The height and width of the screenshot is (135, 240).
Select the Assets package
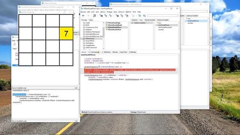[x=87, y=23]
